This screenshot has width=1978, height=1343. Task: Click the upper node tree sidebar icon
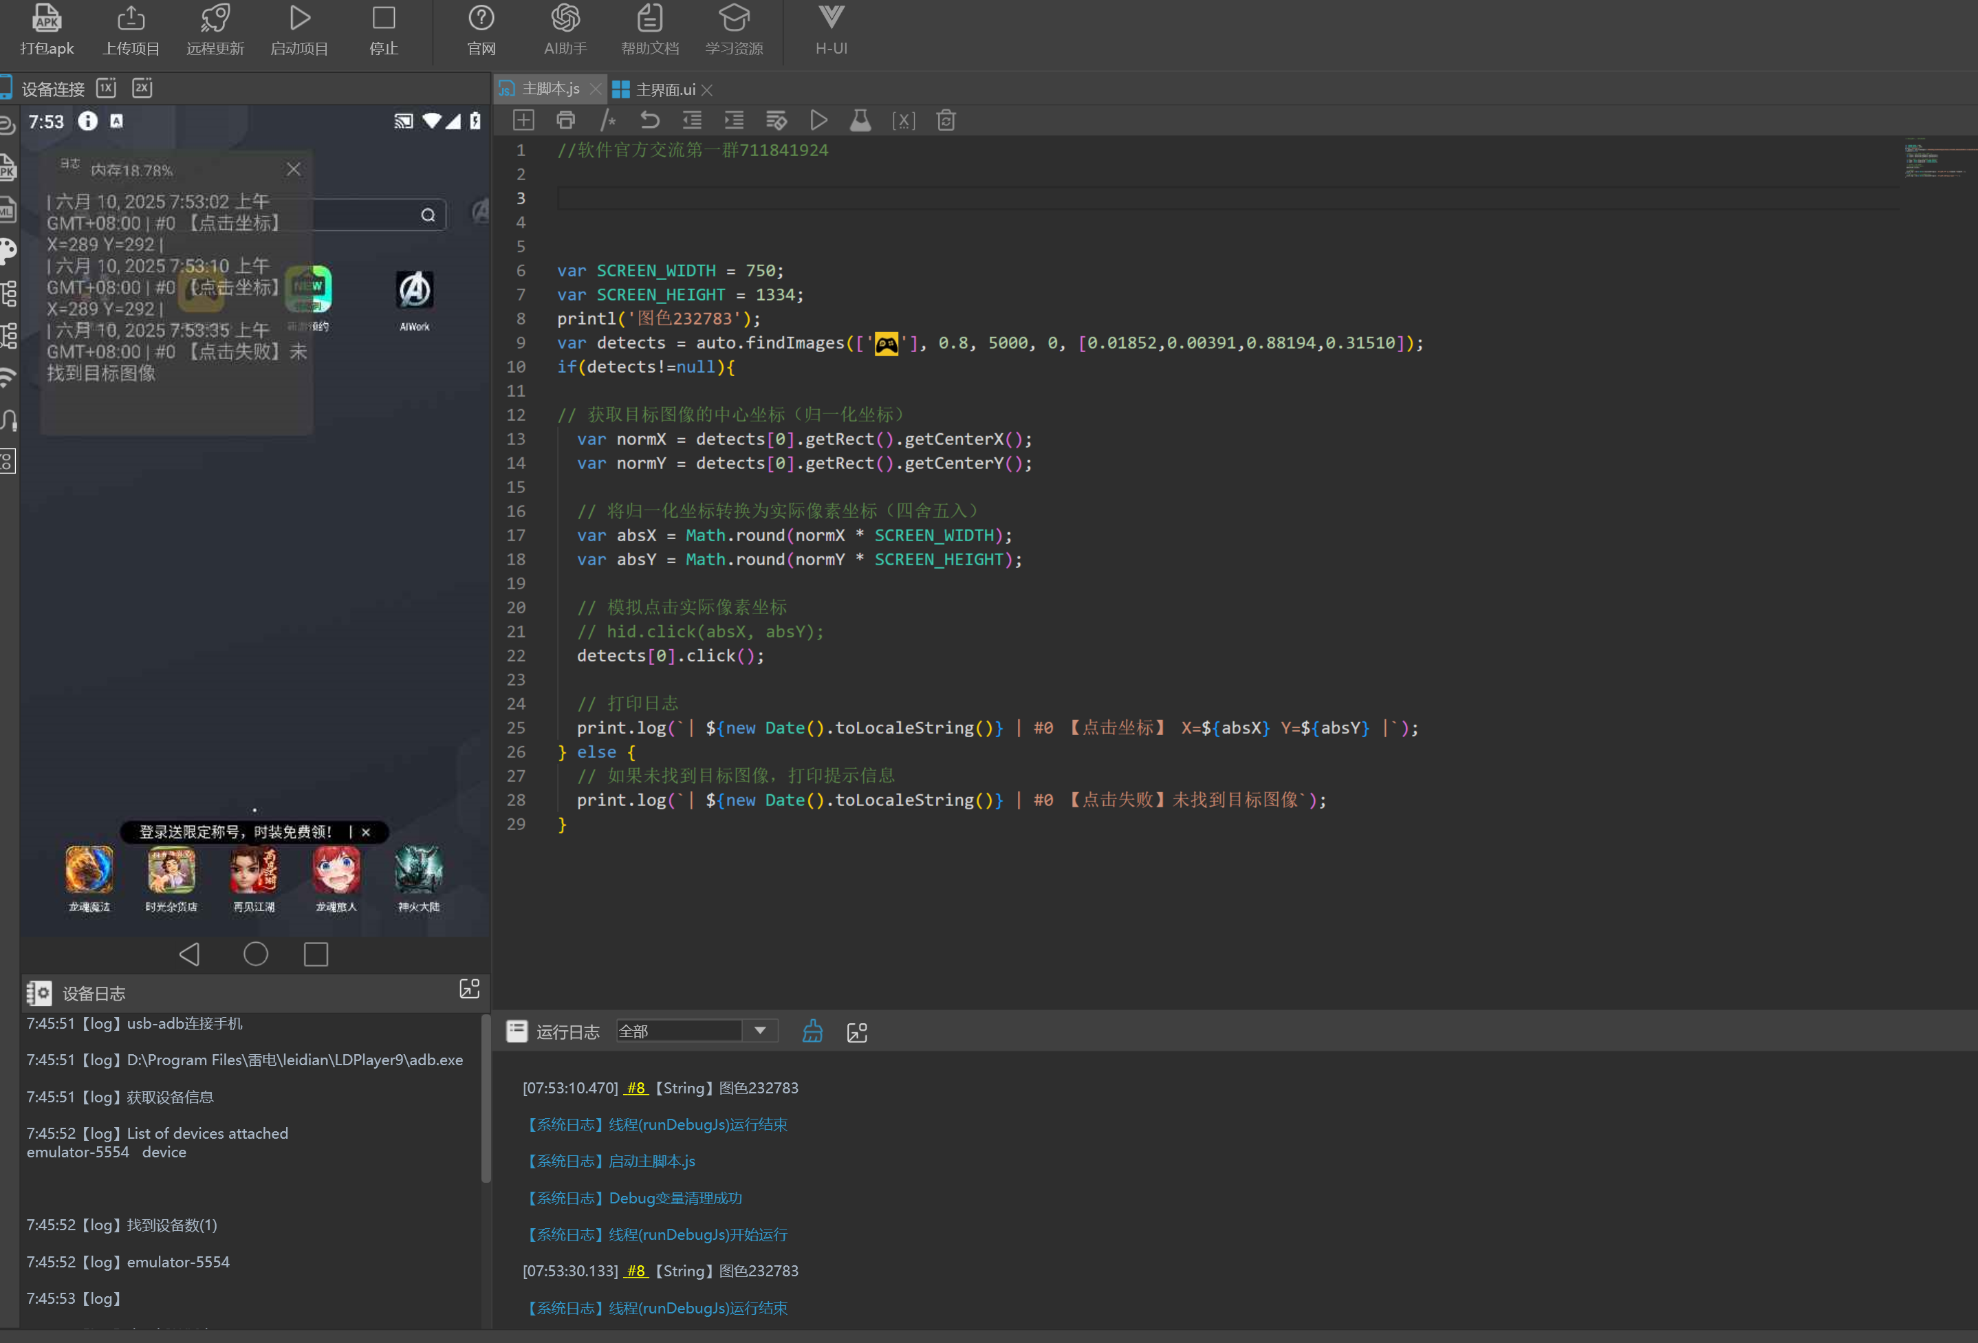[8, 294]
